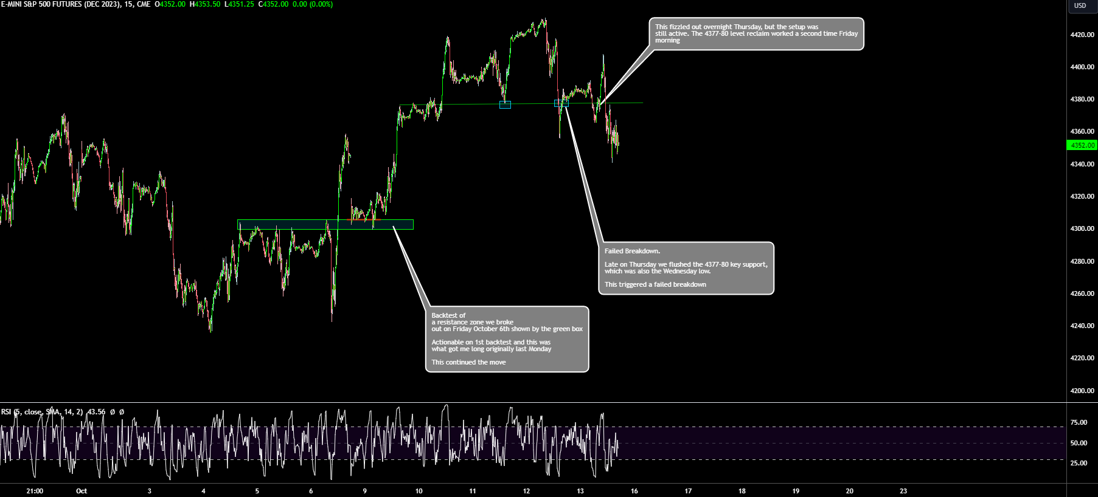Click RSI axis label 50.00
Viewport: 1098px width, 497px height.
coord(1079,443)
